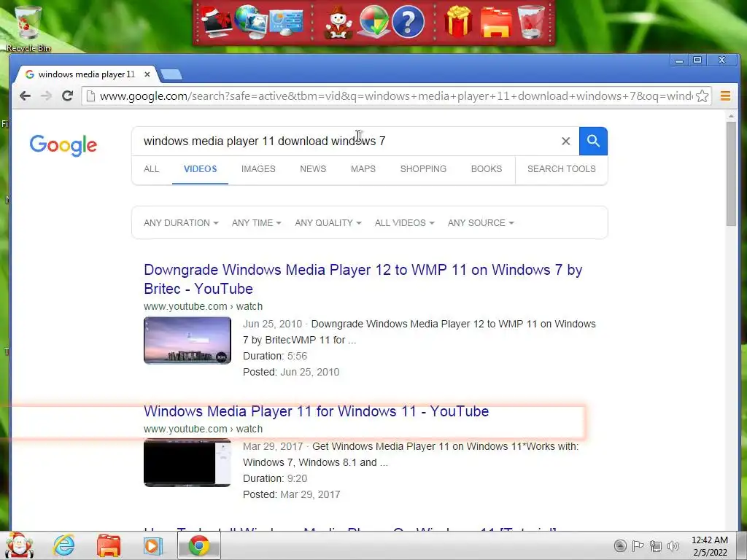
Task: Clear the search box with X
Action: (565, 141)
